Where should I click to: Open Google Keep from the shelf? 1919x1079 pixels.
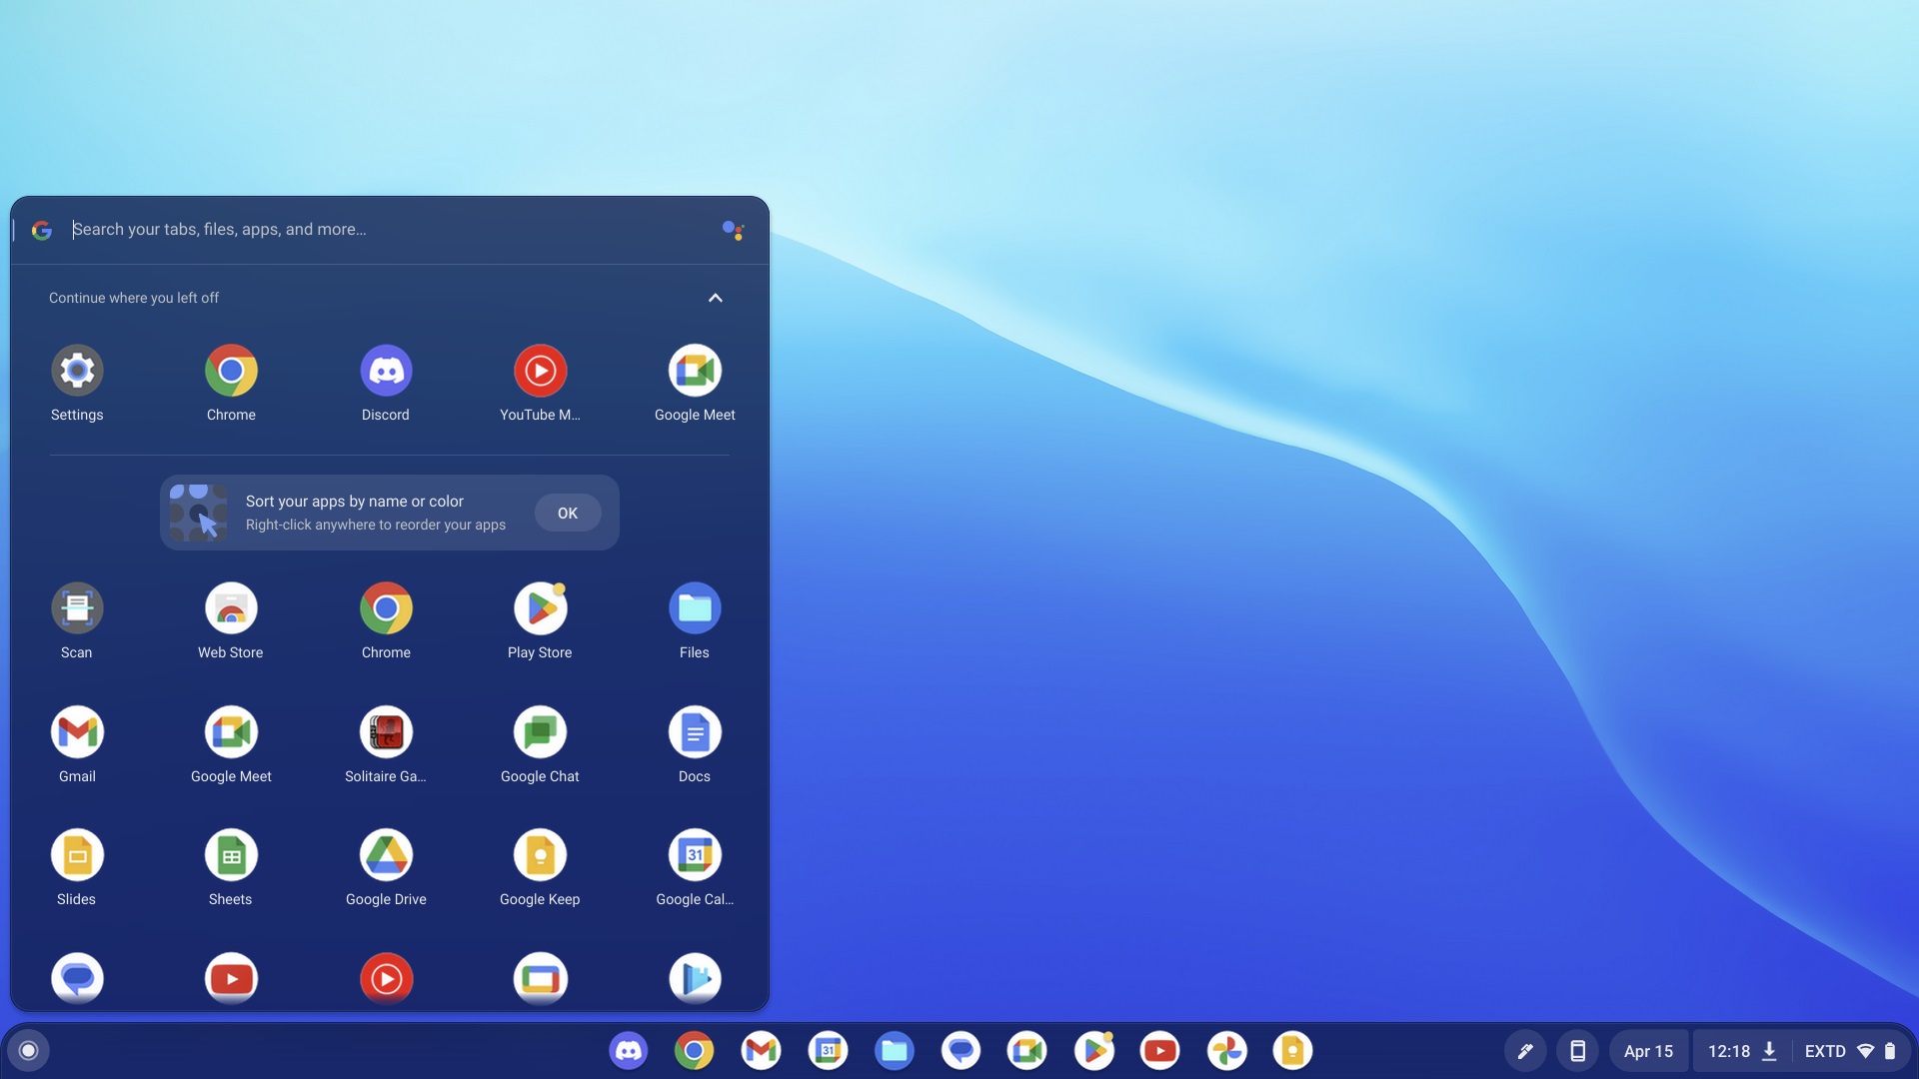[1292, 1050]
